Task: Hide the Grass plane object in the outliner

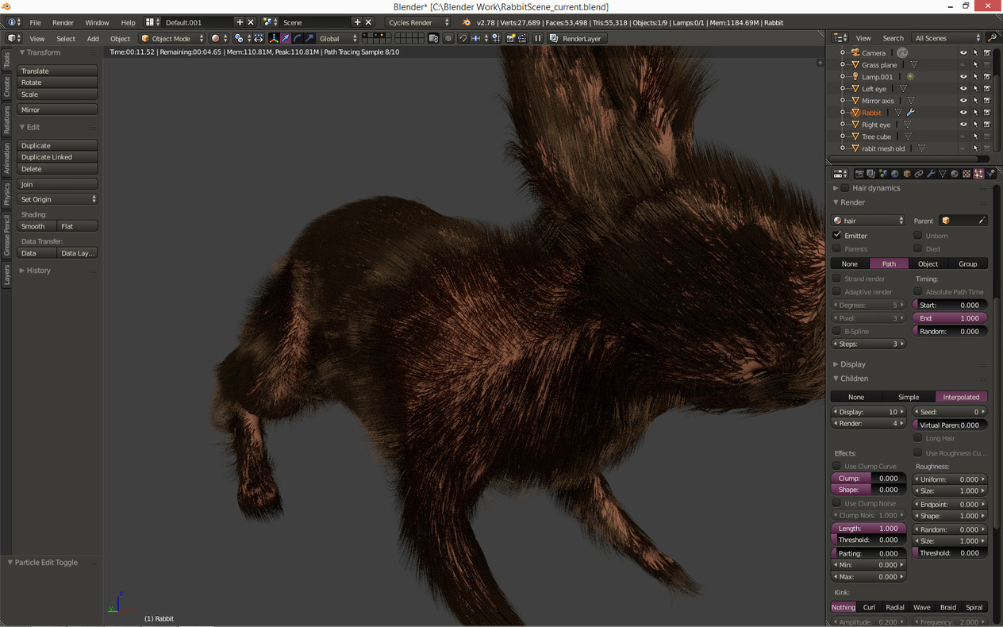Action: tap(963, 64)
